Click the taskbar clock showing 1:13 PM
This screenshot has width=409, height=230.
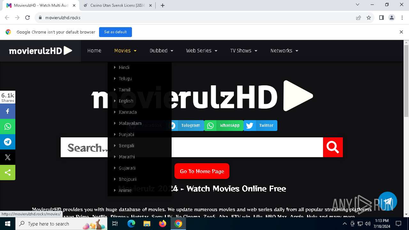382,224
